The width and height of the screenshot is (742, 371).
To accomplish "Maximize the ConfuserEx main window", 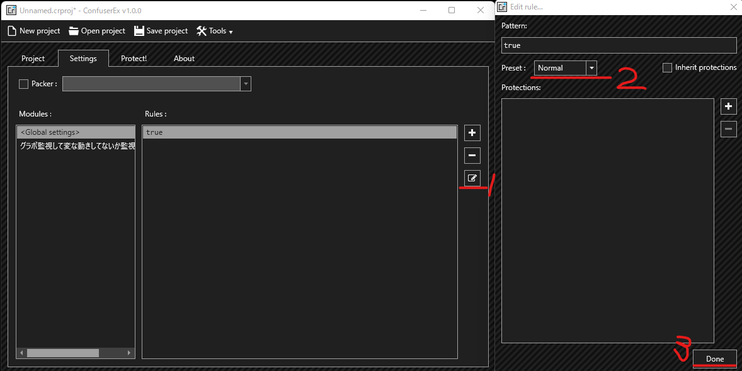I will tap(452, 10).
